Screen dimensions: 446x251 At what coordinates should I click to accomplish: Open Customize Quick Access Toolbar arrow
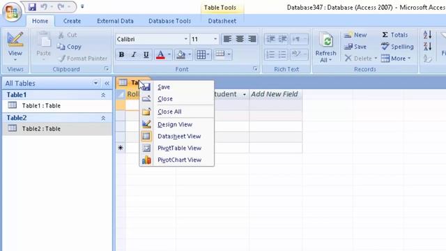tap(82, 6)
